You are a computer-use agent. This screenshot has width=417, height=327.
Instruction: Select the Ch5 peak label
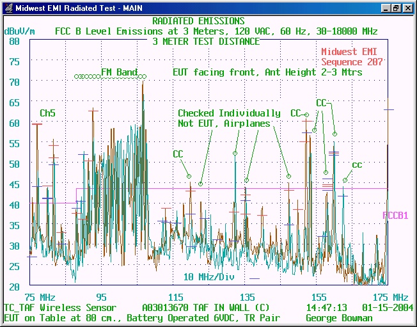pos(47,113)
